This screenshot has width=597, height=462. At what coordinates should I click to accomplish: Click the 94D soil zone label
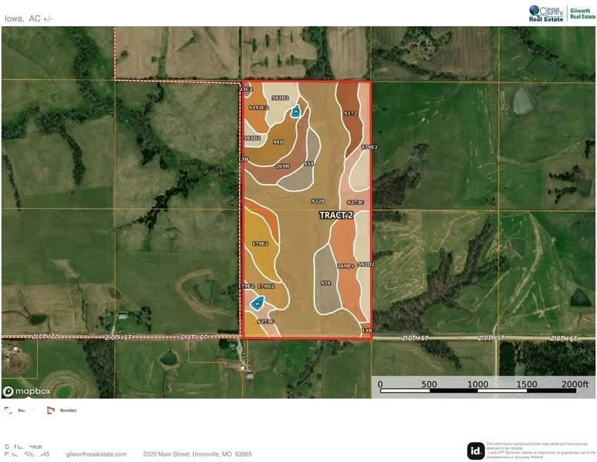[278, 142]
